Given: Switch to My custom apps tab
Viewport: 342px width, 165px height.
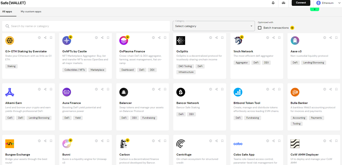Looking at the screenshot, I should [x=31, y=12].
